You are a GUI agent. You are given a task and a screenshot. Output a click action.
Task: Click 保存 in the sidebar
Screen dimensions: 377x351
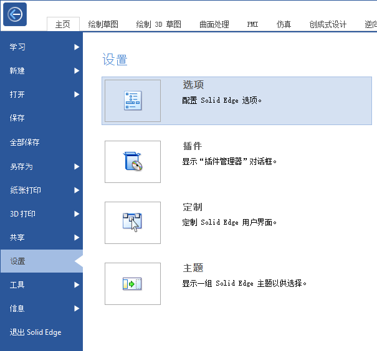pyautogui.click(x=17, y=118)
